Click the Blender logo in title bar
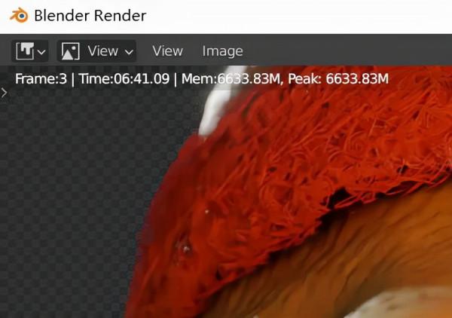 pyautogui.click(x=19, y=15)
